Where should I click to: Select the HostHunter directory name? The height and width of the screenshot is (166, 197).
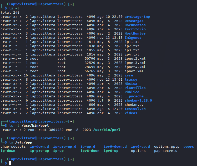click(135, 34)
